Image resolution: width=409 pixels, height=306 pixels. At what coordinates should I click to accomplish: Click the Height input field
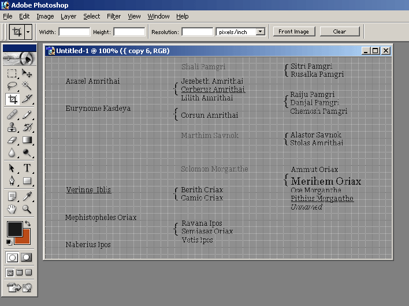(129, 32)
